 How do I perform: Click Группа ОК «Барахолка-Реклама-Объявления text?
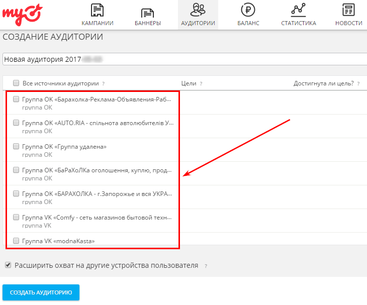(97, 99)
